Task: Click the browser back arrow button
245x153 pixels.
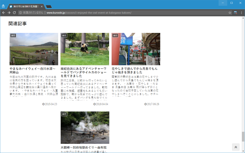Action: click(3, 13)
